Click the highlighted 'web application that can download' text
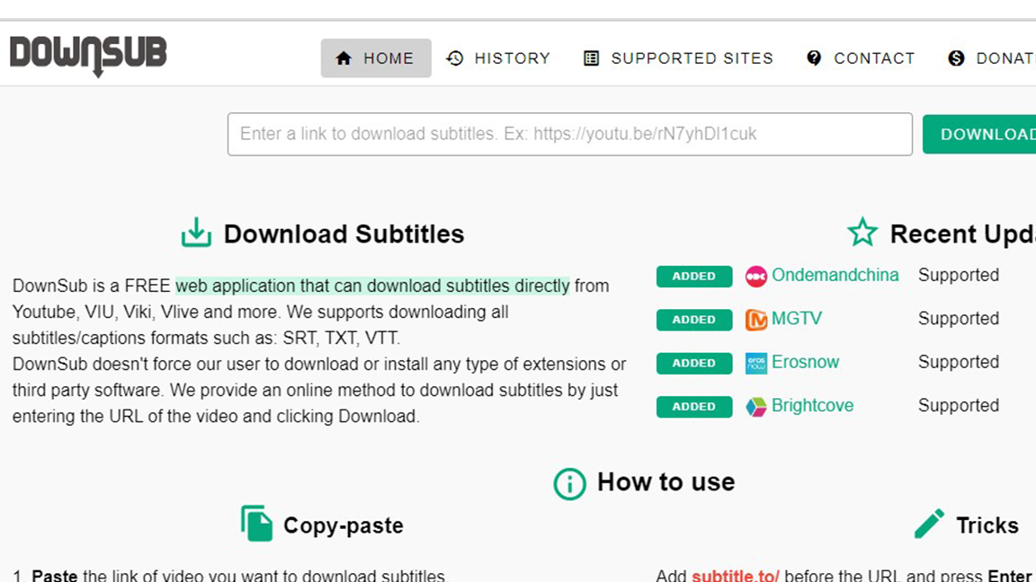Viewport: 1036px width, 582px height. [372, 286]
